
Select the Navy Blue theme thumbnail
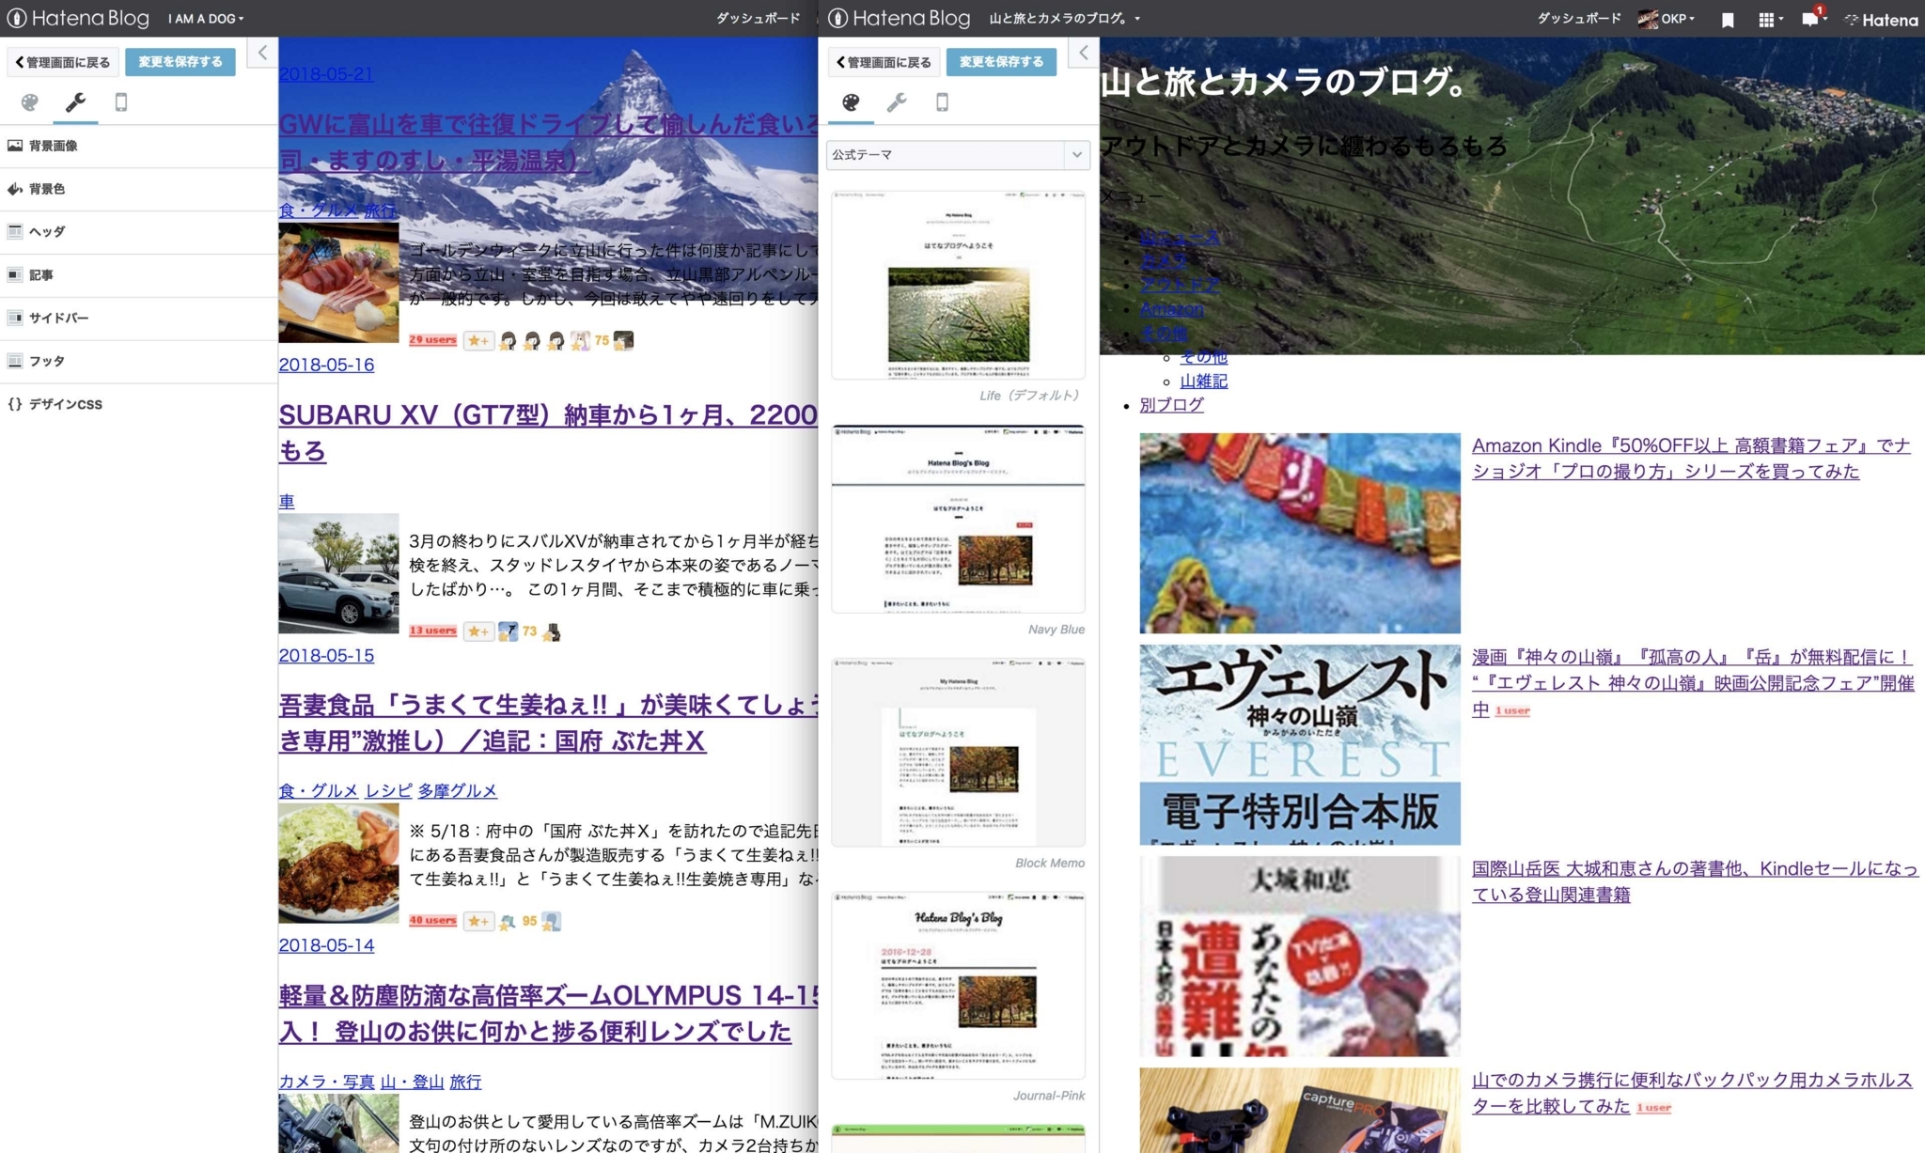pyautogui.click(x=958, y=519)
